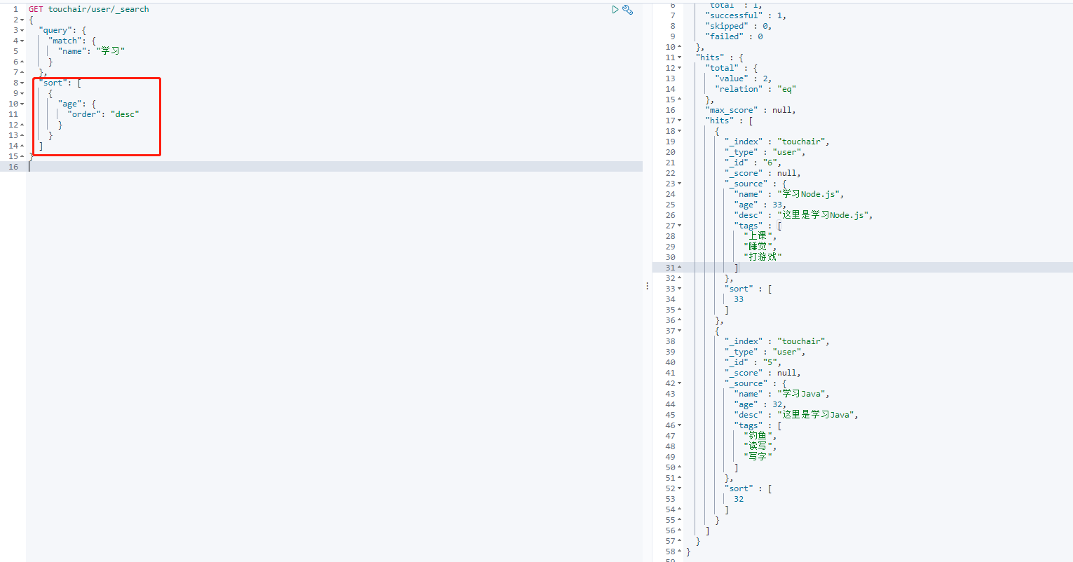
Task: Collapse the "age" block fold arrow on request line 10
Action: pos(22,104)
